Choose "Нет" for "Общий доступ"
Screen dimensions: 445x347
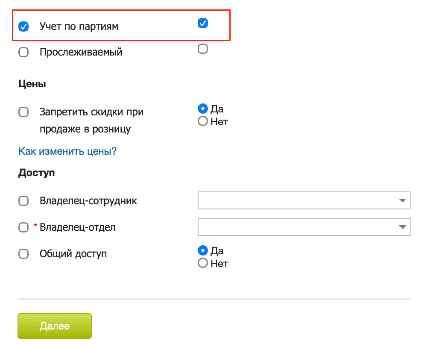(x=202, y=263)
